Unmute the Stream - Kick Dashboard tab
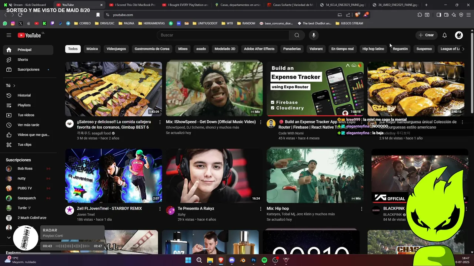This screenshot has height=266, width=474. pyautogui.click(x=10, y=5)
